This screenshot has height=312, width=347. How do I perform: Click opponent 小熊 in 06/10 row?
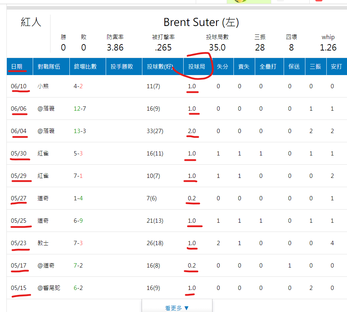click(43, 86)
